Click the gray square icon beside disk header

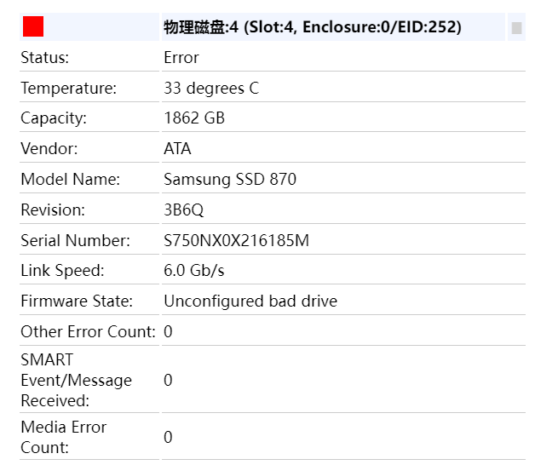pyautogui.click(x=517, y=28)
